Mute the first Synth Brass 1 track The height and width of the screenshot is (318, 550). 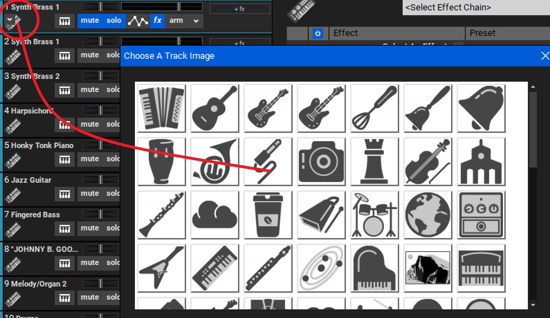tap(90, 20)
